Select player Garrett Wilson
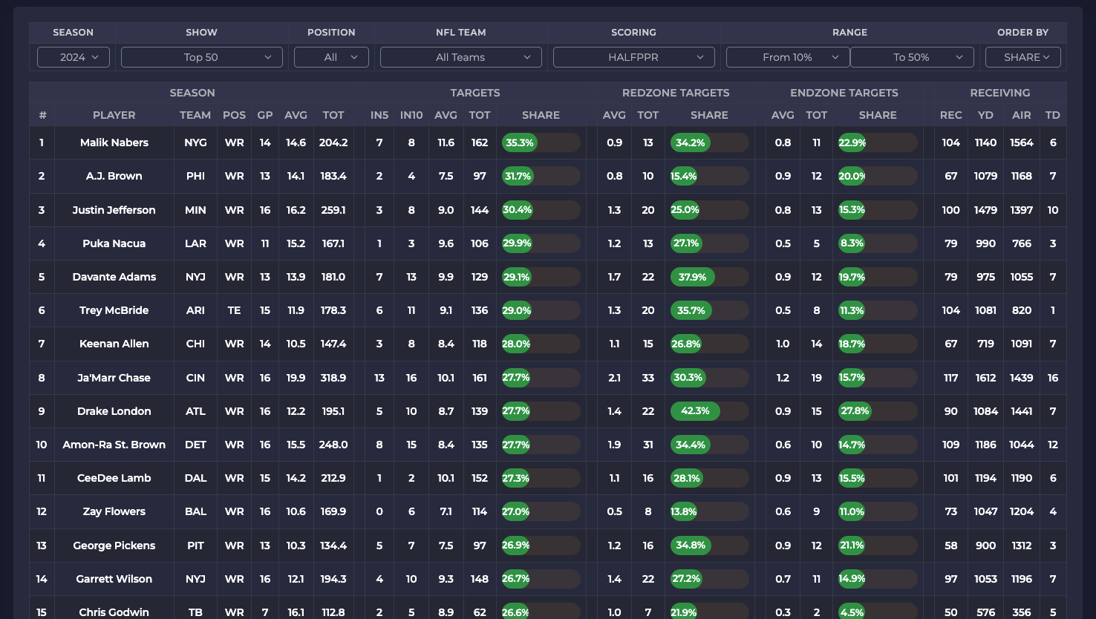The height and width of the screenshot is (619, 1096). [114, 579]
